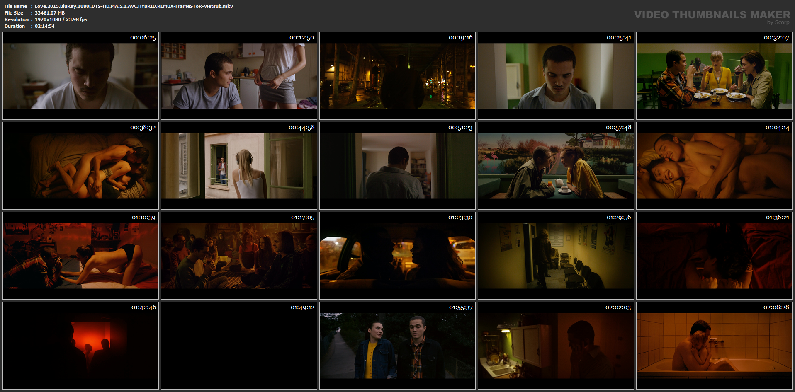Select the black frame thumbnail at 01:49:12
795x392 pixels.
tap(239, 346)
